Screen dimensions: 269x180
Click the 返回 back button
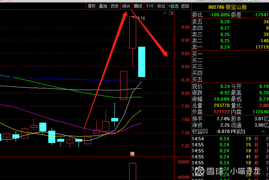185,6
